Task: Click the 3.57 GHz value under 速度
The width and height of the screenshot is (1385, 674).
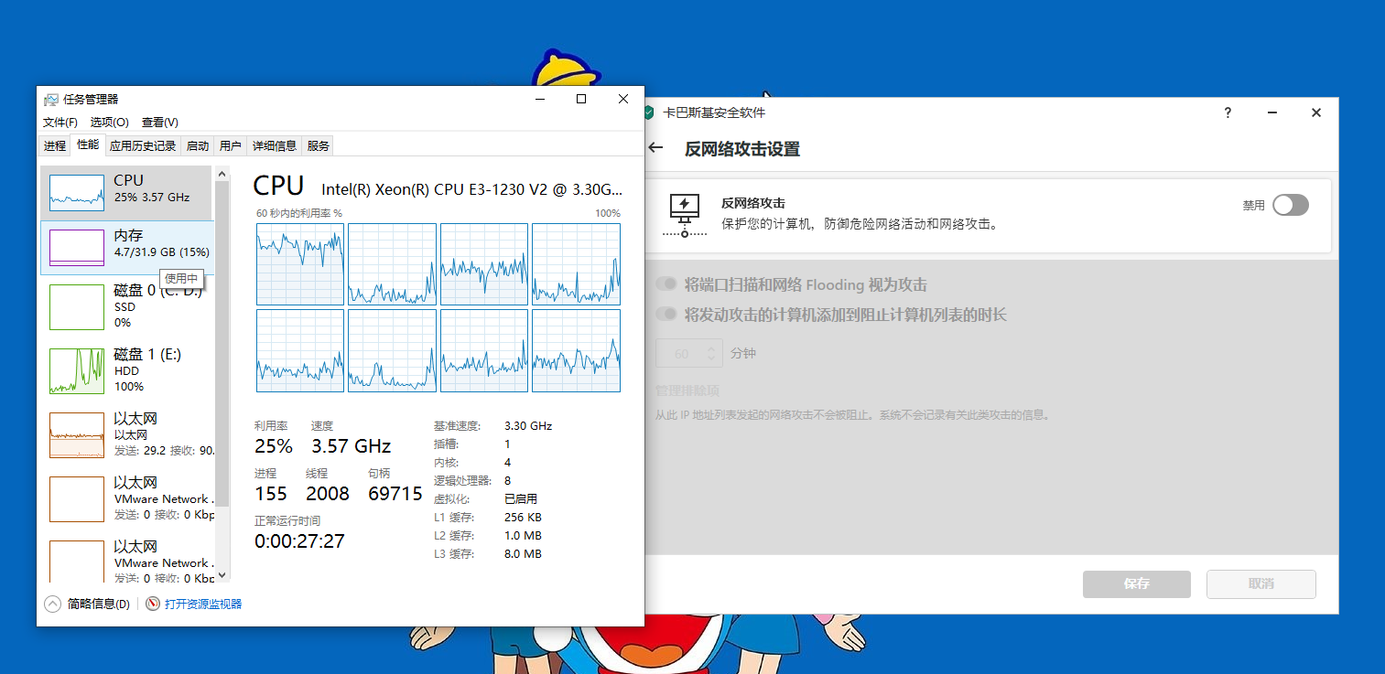Action: [x=352, y=446]
